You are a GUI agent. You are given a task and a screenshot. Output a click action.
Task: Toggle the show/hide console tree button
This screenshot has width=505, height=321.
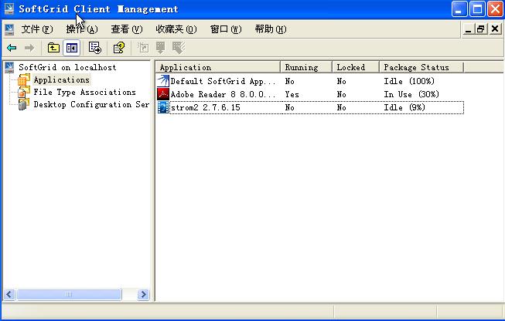tap(71, 48)
